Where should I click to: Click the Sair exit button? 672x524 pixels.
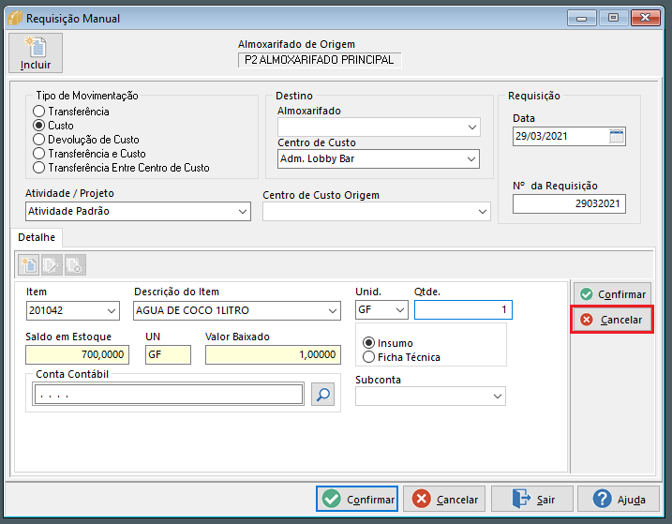[531, 499]
